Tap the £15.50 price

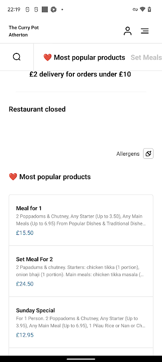(x=25, y=233)
